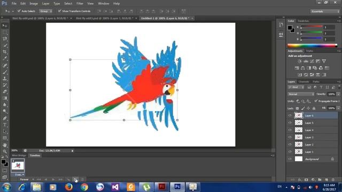Select the Zoom tool
The height and width of the screenshot is (192, 342).
point(5,151)
